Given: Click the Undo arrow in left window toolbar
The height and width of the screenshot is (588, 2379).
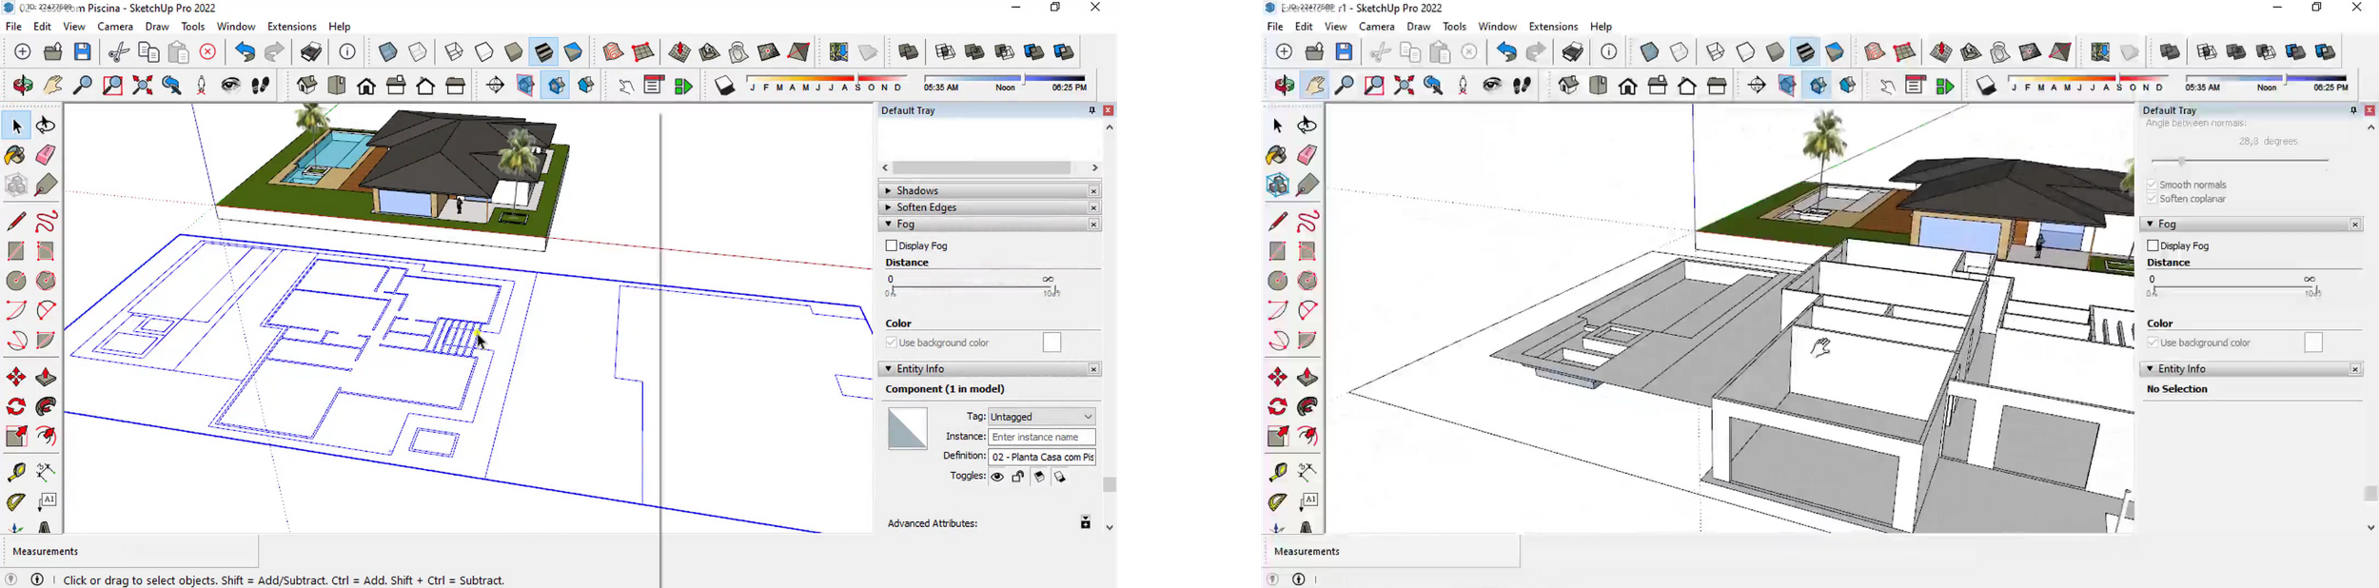Looking at the screenshot, I should (245, 52).
